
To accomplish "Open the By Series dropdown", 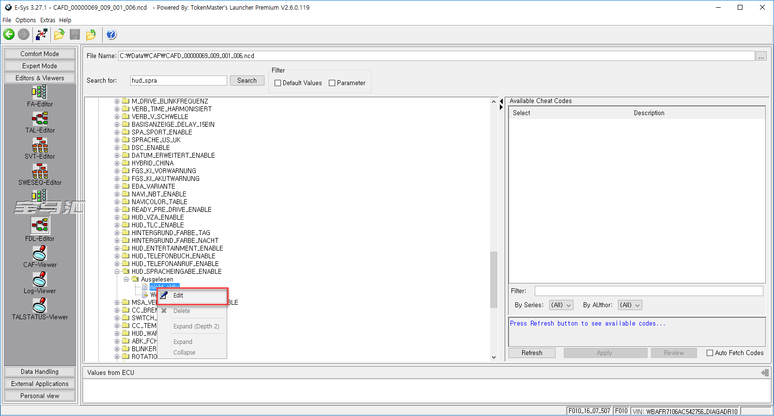I will coord(561,305).
